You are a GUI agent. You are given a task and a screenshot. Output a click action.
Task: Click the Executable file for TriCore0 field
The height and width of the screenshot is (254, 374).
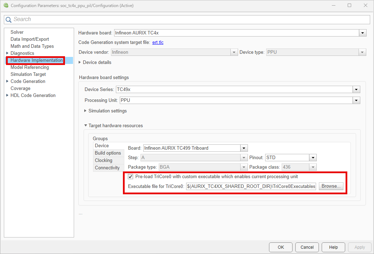point(251,186)
